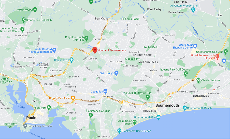The height and width of the screenshot is (139, 230).
Task: Click The Club at Meyrick Park pin
Action: (148, 97)
